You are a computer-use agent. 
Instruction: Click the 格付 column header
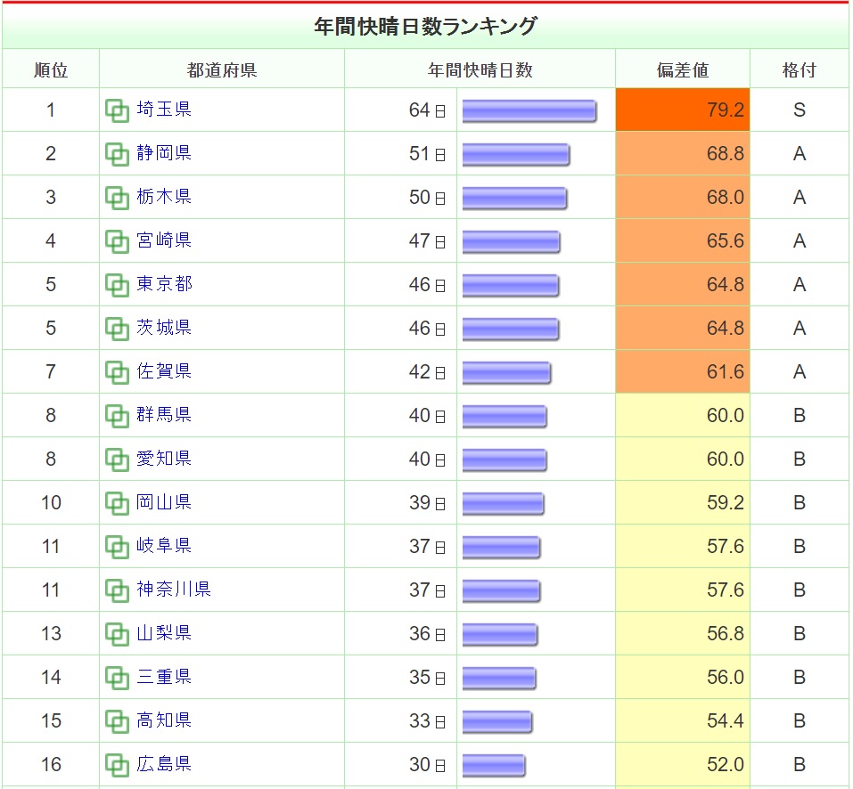coord(800,69)
